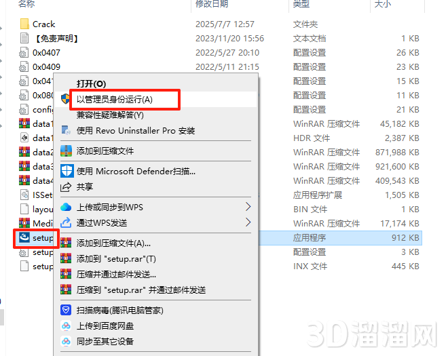This screenshot has height=356, width=448.
Task: Click the Microsoft Defender shield icon
Action: (x=67, y=171)
